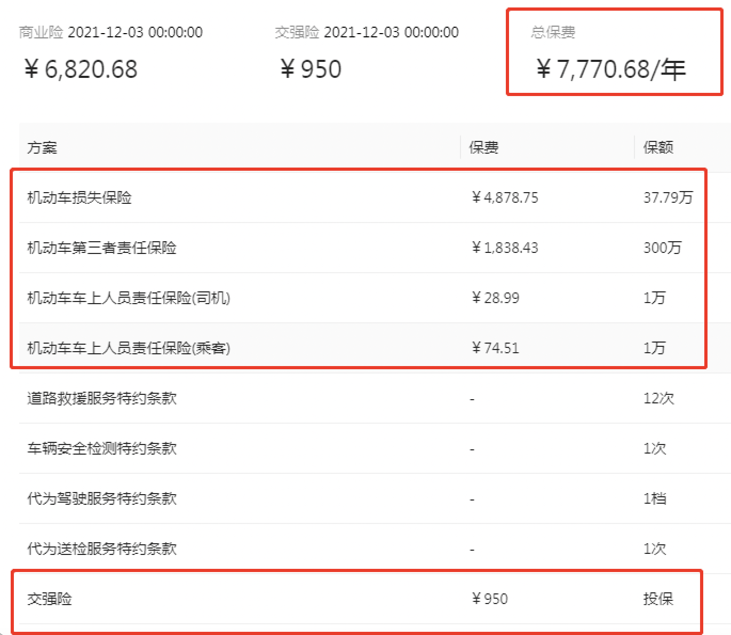Click the 保额 column header

[x=658, y=147]
